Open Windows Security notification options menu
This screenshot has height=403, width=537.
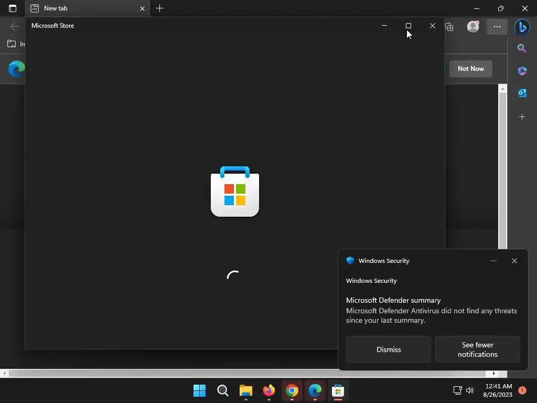pos(493,261)
